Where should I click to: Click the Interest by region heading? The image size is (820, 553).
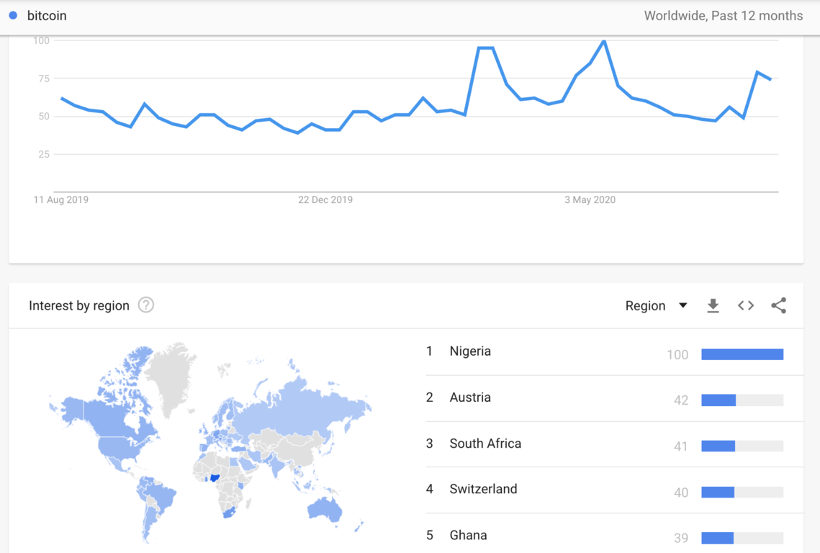click(x=79, y=305)
